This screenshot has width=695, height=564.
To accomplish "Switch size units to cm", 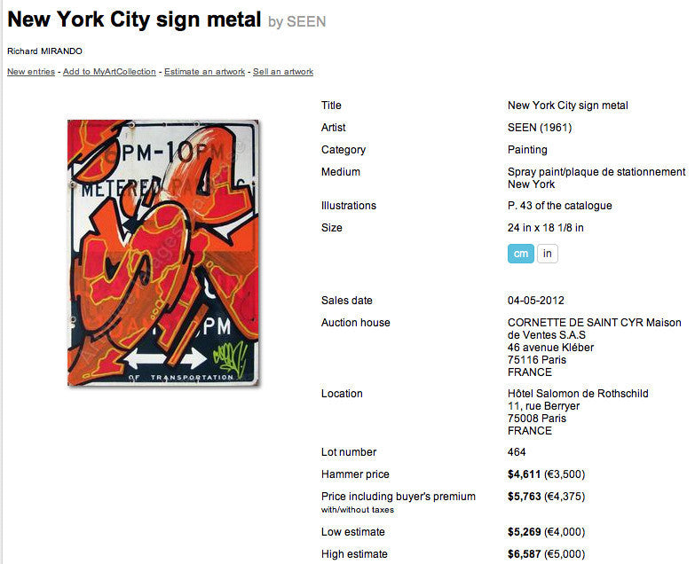I will click(521, 254).
